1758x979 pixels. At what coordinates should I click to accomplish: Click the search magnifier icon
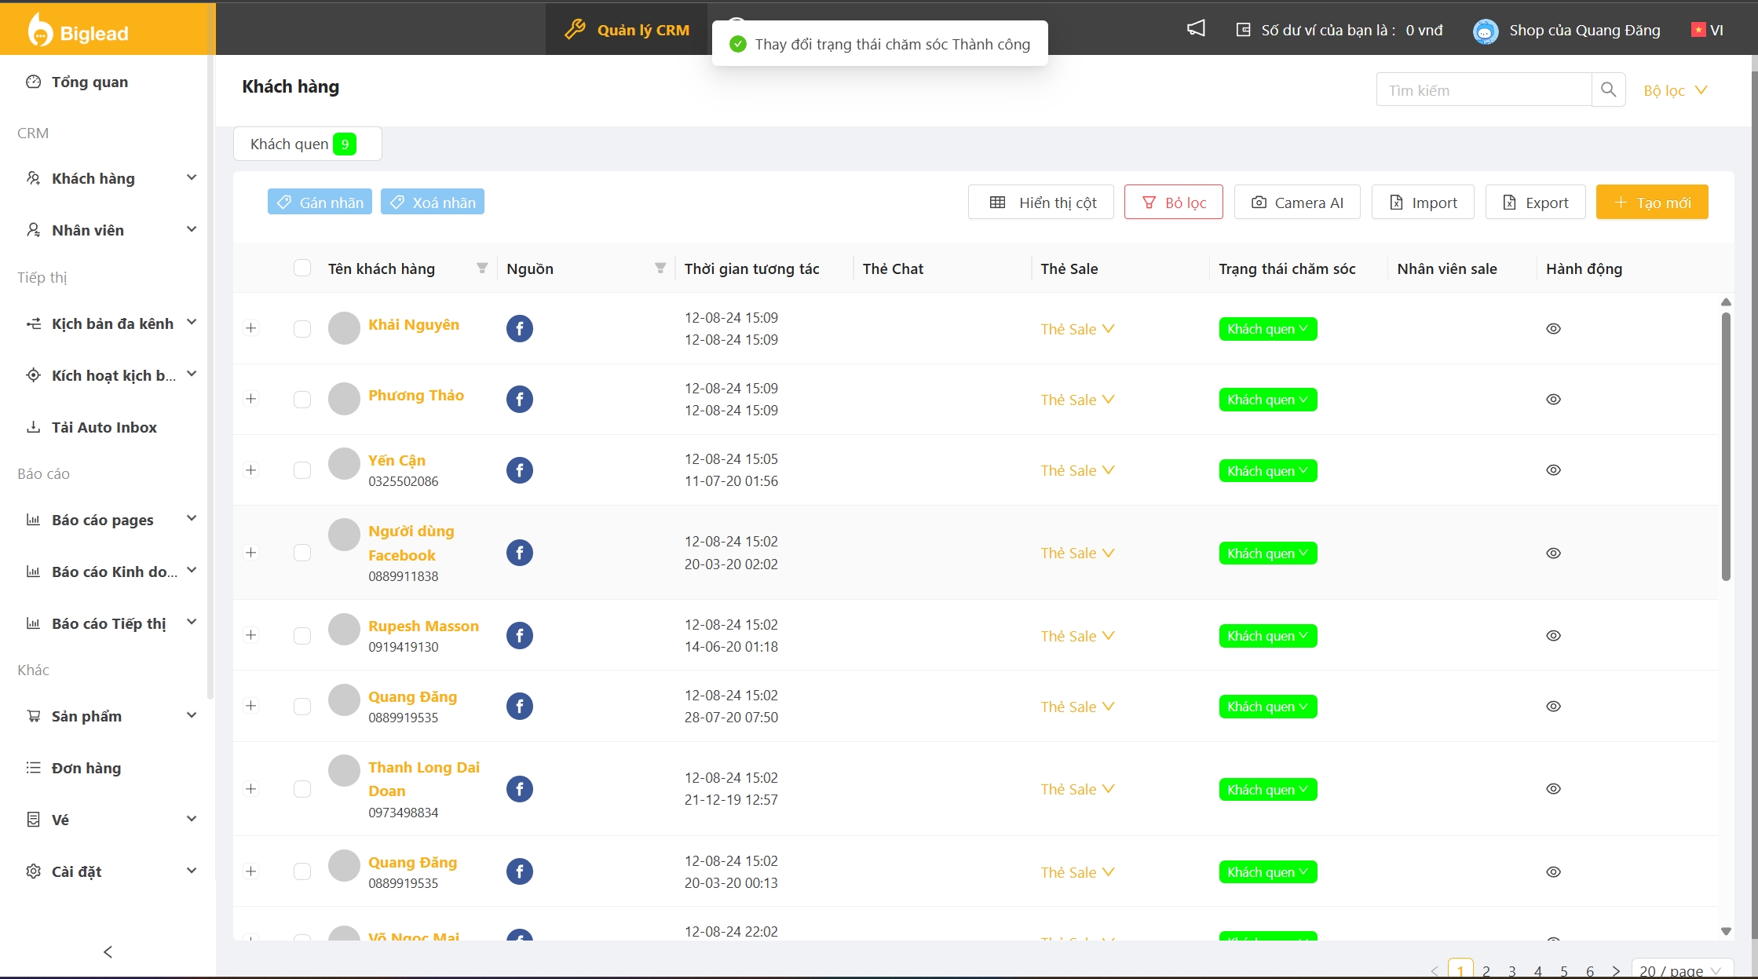(1608, 89)
